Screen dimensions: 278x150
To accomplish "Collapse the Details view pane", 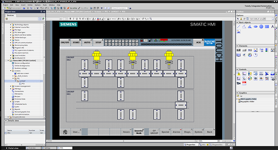I will coord(6,120).
